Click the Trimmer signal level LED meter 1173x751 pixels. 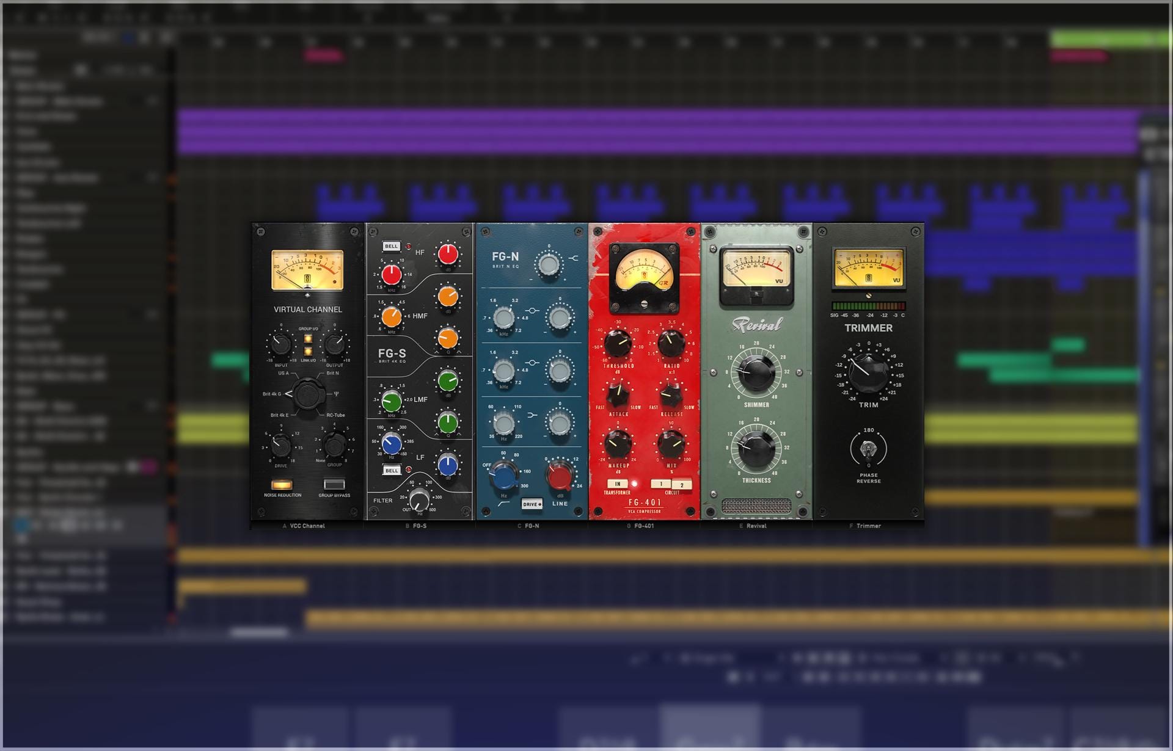coord(868,306)
